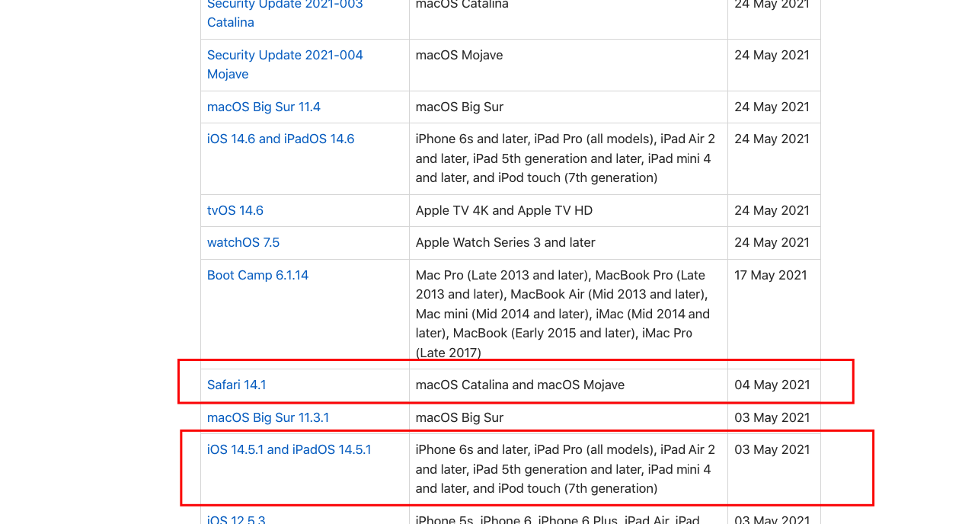Follow the macOS Big Sur 11.3.1 link
962x524 pixels.
pyautogui.click(x=268, y=417)
